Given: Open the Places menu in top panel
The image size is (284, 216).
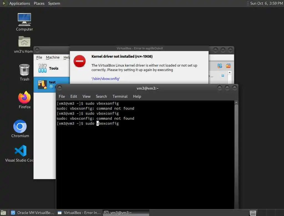Looking at the screenshot, I should 39,3.
